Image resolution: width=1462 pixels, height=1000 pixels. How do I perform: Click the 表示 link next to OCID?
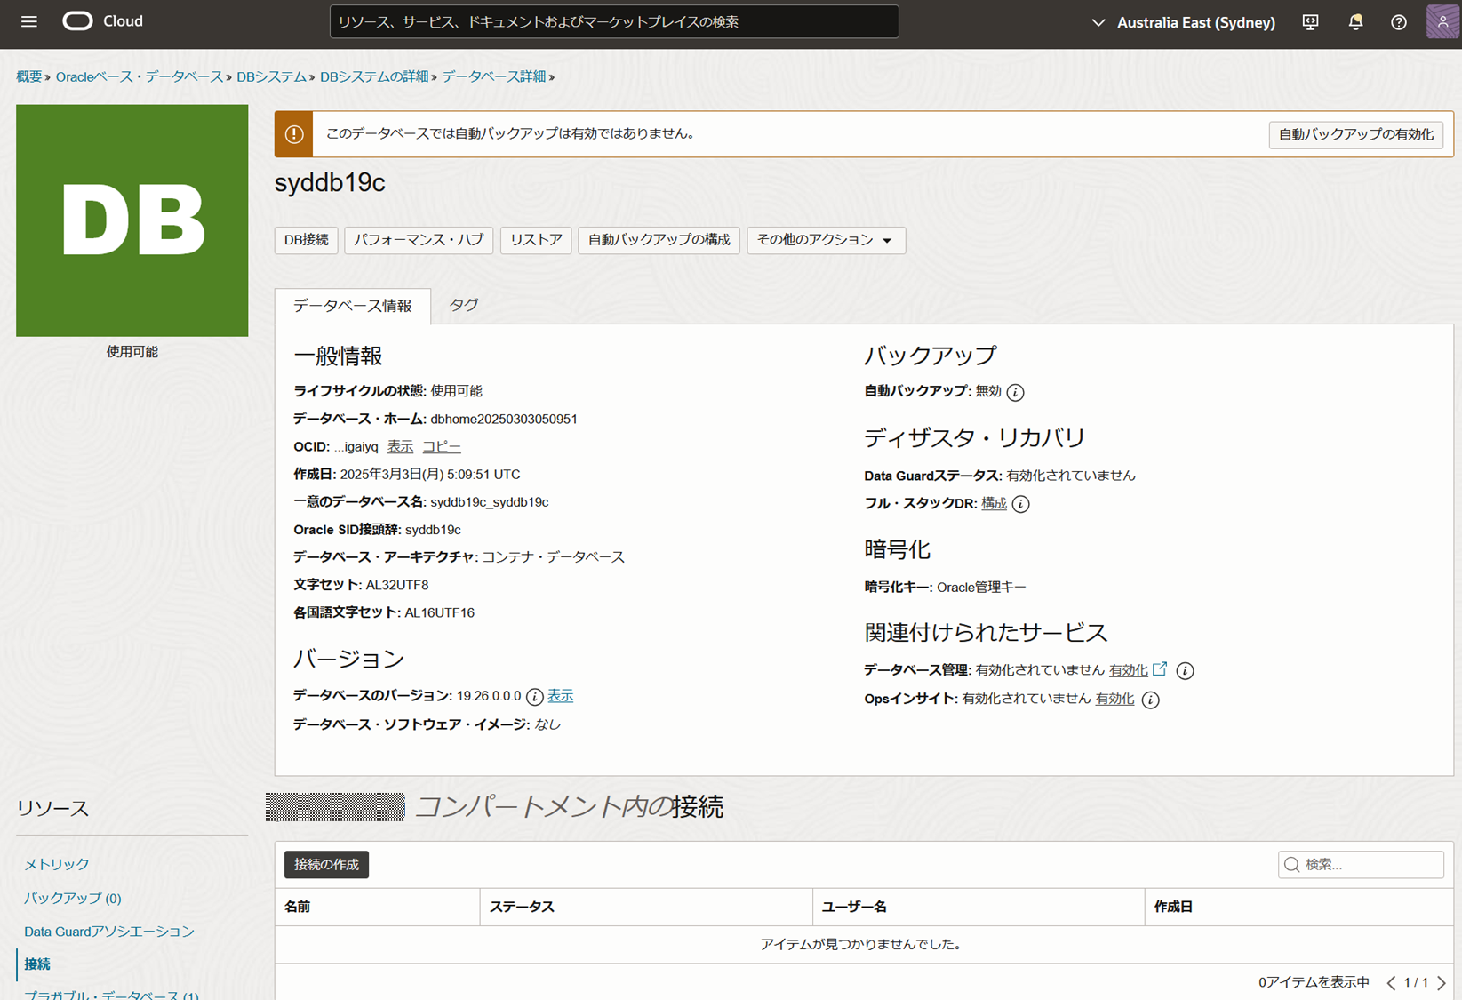coord(400,446)
